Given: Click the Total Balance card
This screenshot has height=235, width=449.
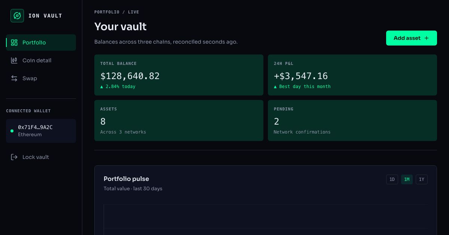Looking at the screenshot, I should (x=179, y=75).
